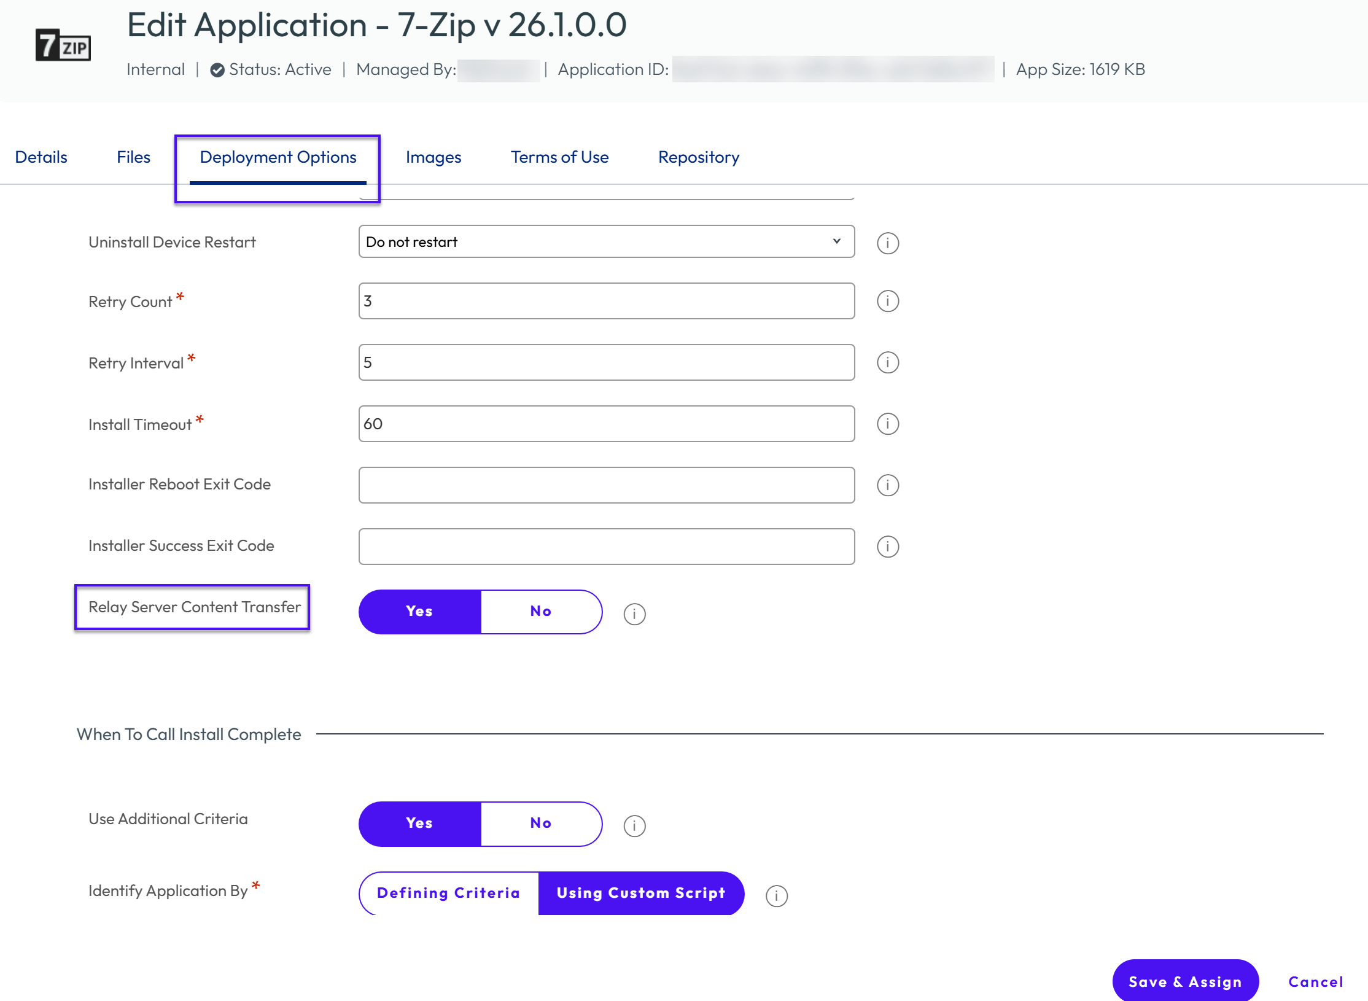Image resolution: width=1368 pixels, height=1001 pixels.
Task: Click the 7-Zip application logo
Action: tap(63, 45)
